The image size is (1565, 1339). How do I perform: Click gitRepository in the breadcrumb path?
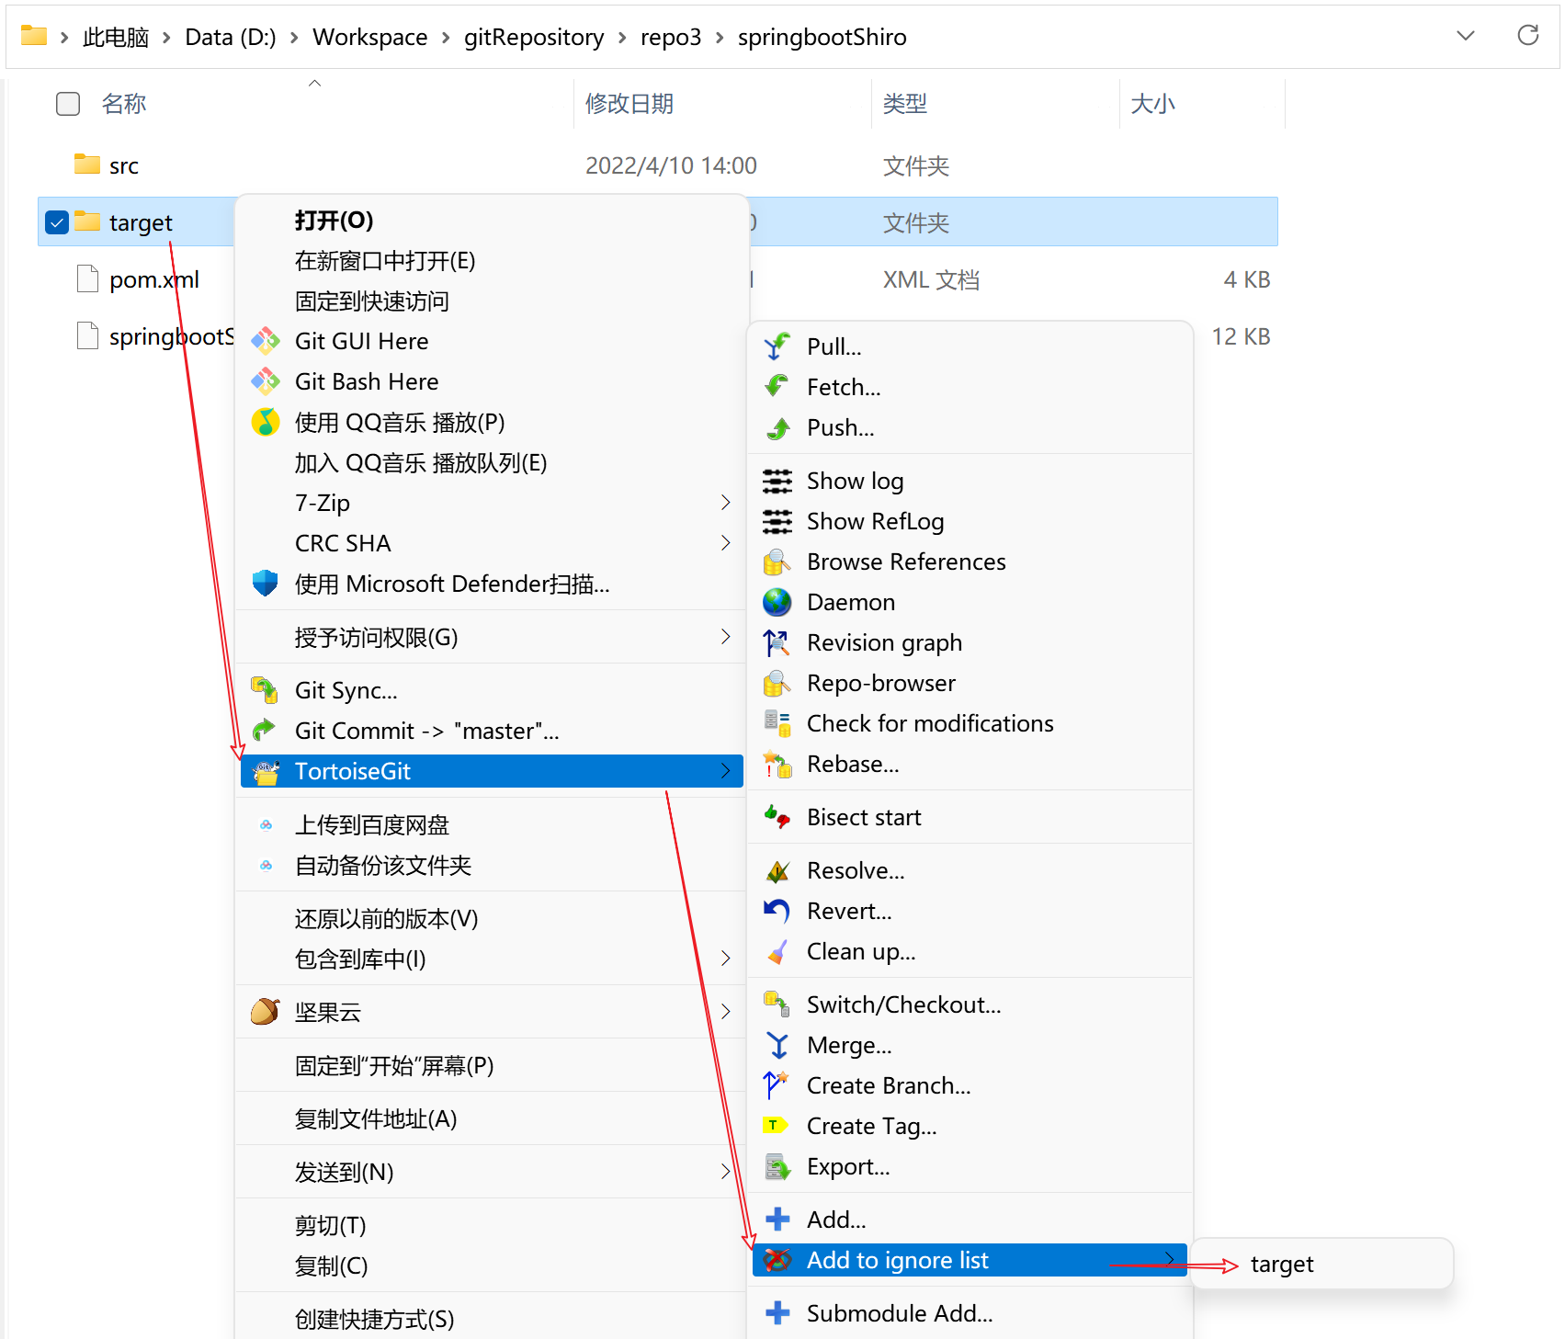pyautogui.click(x=533, y=37)
